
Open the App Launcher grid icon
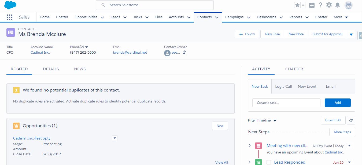9,17
